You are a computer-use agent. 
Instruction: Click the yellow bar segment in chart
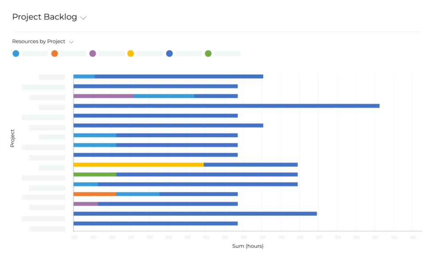pyautogui.click(x=138, y=165)
